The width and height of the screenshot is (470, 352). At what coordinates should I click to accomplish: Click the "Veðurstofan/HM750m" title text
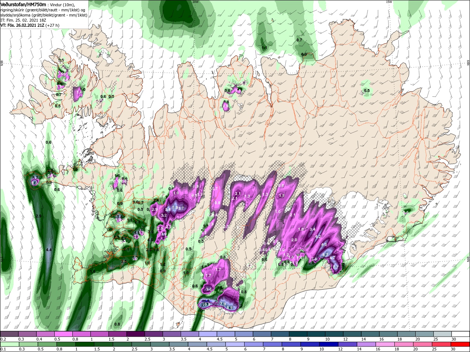pyautogui.click(x=23, y=4)
